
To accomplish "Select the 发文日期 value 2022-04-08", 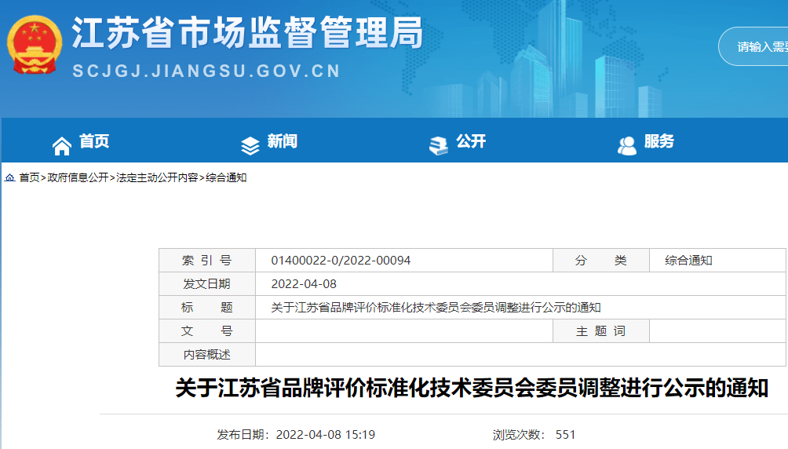I will (x=304, y=284).
